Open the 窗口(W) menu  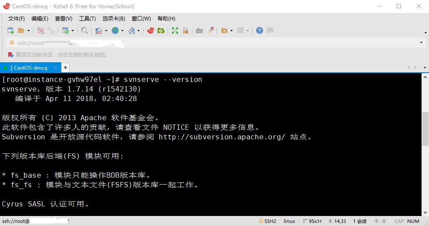coord(141,19)
